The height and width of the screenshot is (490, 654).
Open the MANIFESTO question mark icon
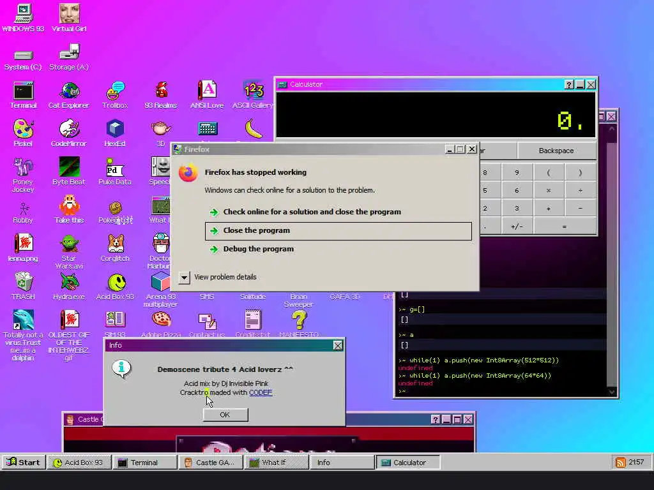click(299, 324)
